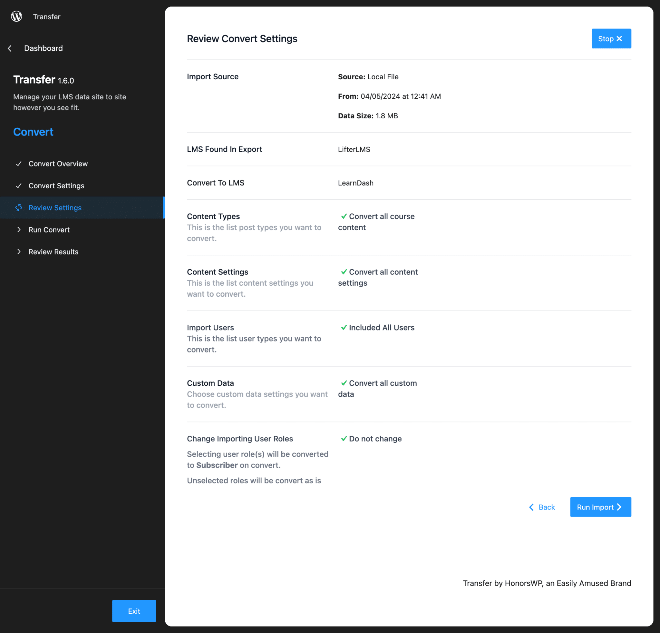The width and height of the screenshot is (660, 633).
Task: Click the green check beside Convert all custom data
Action: click(344, 383)
